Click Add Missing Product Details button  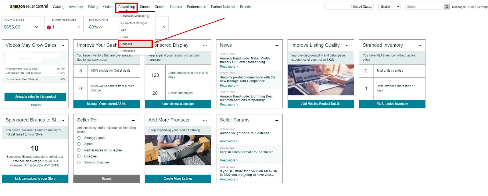(x=321, y=104)
